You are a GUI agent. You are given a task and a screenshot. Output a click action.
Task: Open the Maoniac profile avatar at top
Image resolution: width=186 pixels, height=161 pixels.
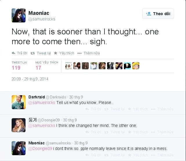(19, 15)
